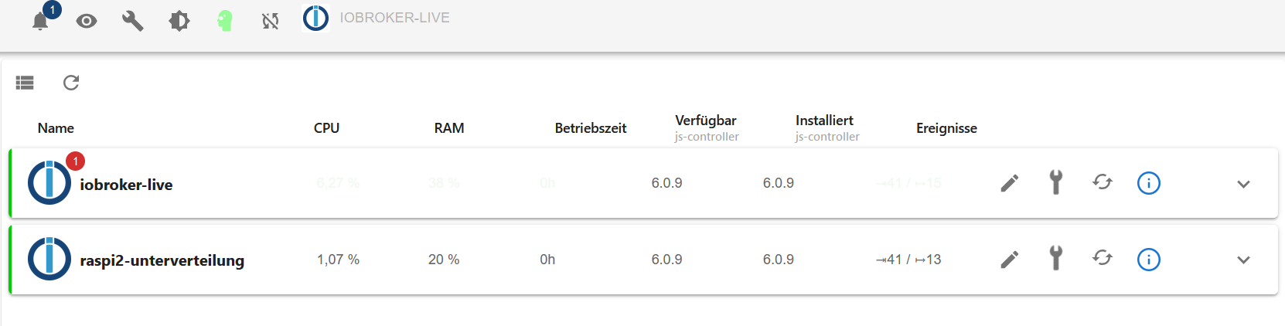Edit the iobroker-live host
Screen dimensions: 1285x326
click(x=1010, y=183)
